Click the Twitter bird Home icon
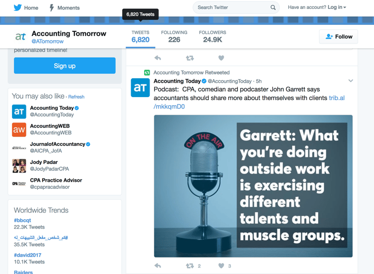374x274 pixels. (17, 7)
